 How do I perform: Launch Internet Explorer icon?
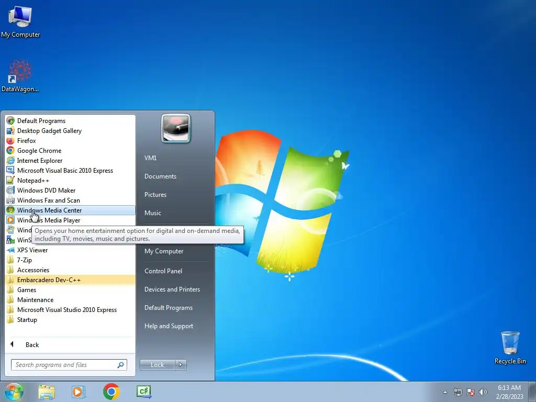pos(10,160)
